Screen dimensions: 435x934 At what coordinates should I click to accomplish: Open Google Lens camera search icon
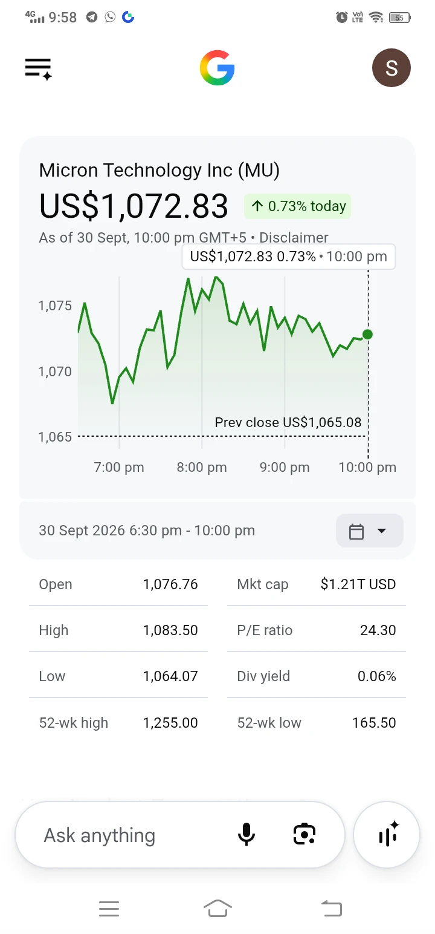pos(304,834)
